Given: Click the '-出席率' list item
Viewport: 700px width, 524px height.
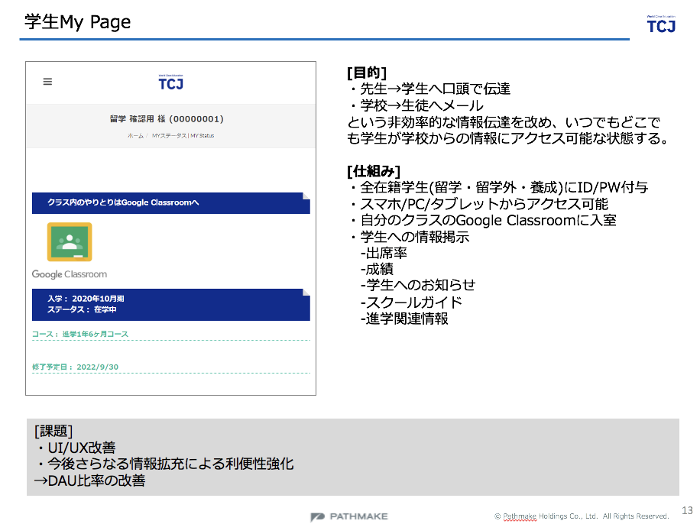Looking at the screenshot, I should pyautogui.click(x=386, y=252).
